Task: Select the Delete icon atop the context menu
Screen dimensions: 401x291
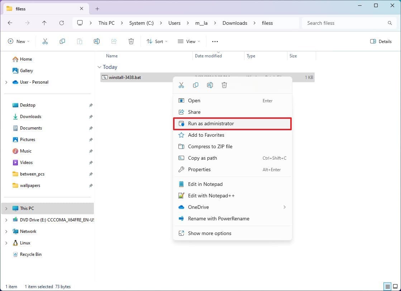Action: pos(224,85)
